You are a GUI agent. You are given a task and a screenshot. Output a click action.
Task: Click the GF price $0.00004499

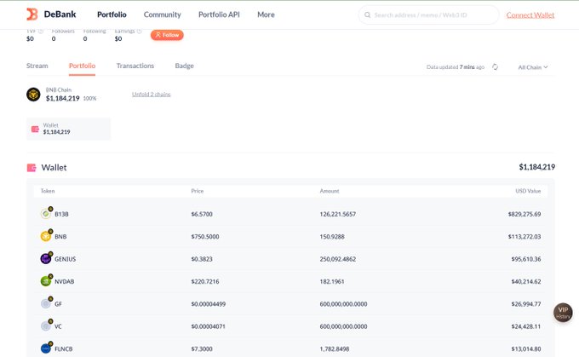(x=209, y=304)
